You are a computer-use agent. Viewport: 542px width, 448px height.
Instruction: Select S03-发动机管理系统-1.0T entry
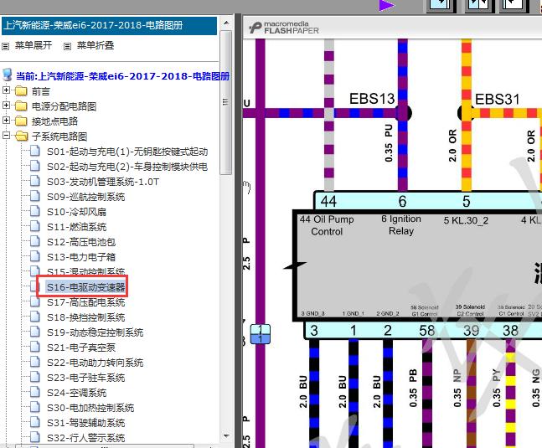click(x=103, y=182)
